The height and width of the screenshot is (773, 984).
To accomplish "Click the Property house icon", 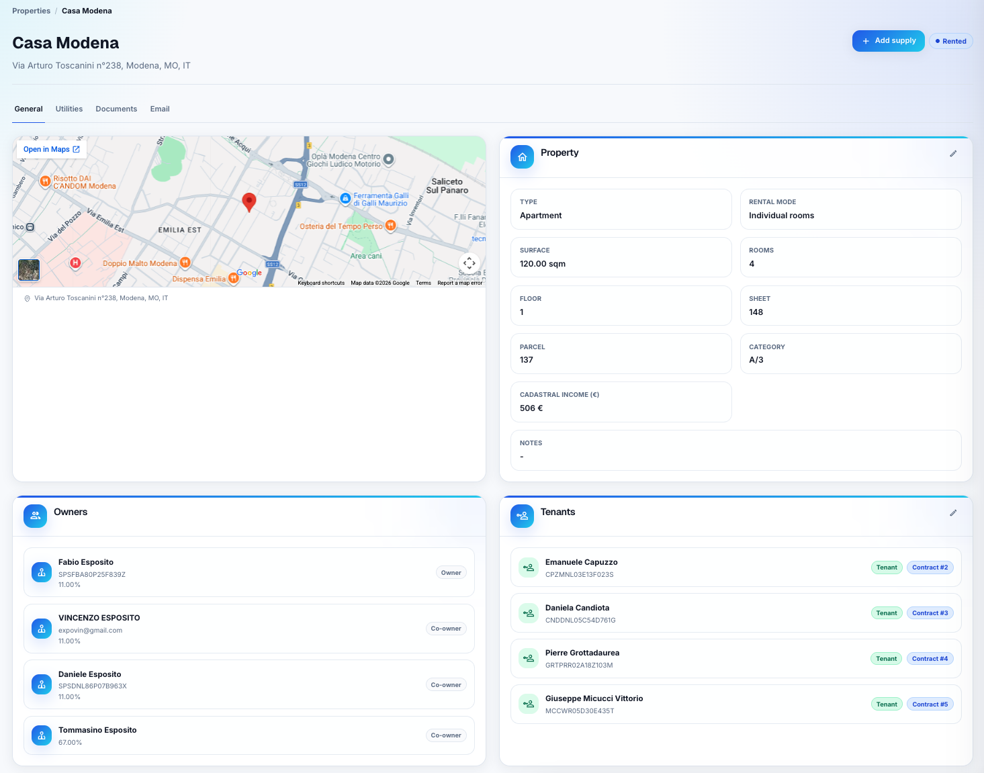I will coord(522,157).
